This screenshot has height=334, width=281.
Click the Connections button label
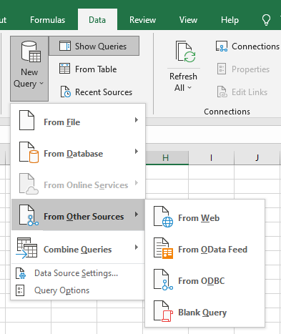tap(255, 46)
